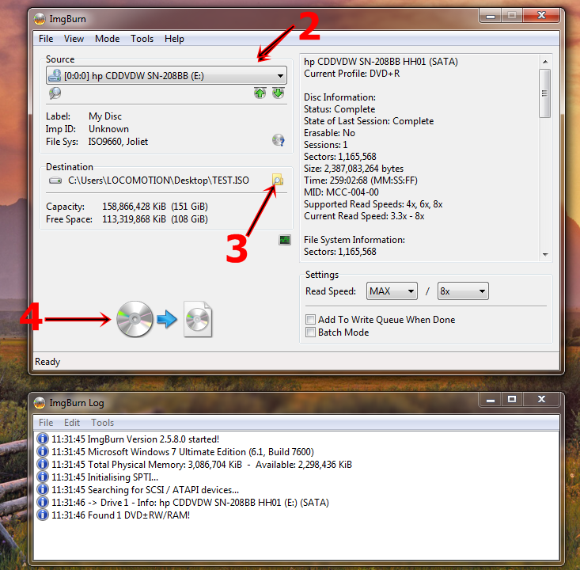
Task: Click scroll-up arrow of disc info panel
Action: [545, 62]
